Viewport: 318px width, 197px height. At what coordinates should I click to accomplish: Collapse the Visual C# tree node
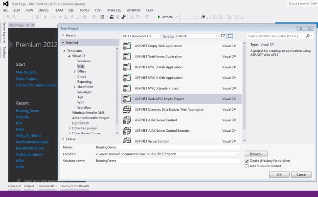[x=69, y=56]
